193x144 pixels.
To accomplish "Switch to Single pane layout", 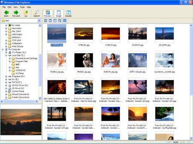I will point(58,14).
